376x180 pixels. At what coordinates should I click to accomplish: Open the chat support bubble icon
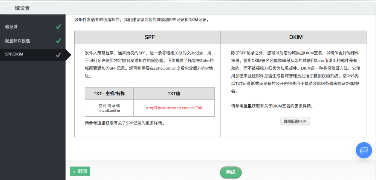pyautogui.click(x=364, y=150)
